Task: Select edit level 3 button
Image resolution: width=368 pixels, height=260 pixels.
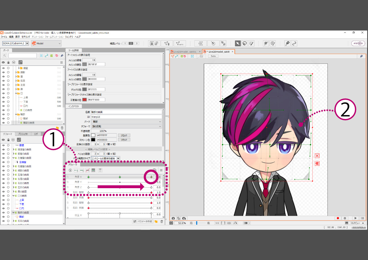Action: coord(137,43)
